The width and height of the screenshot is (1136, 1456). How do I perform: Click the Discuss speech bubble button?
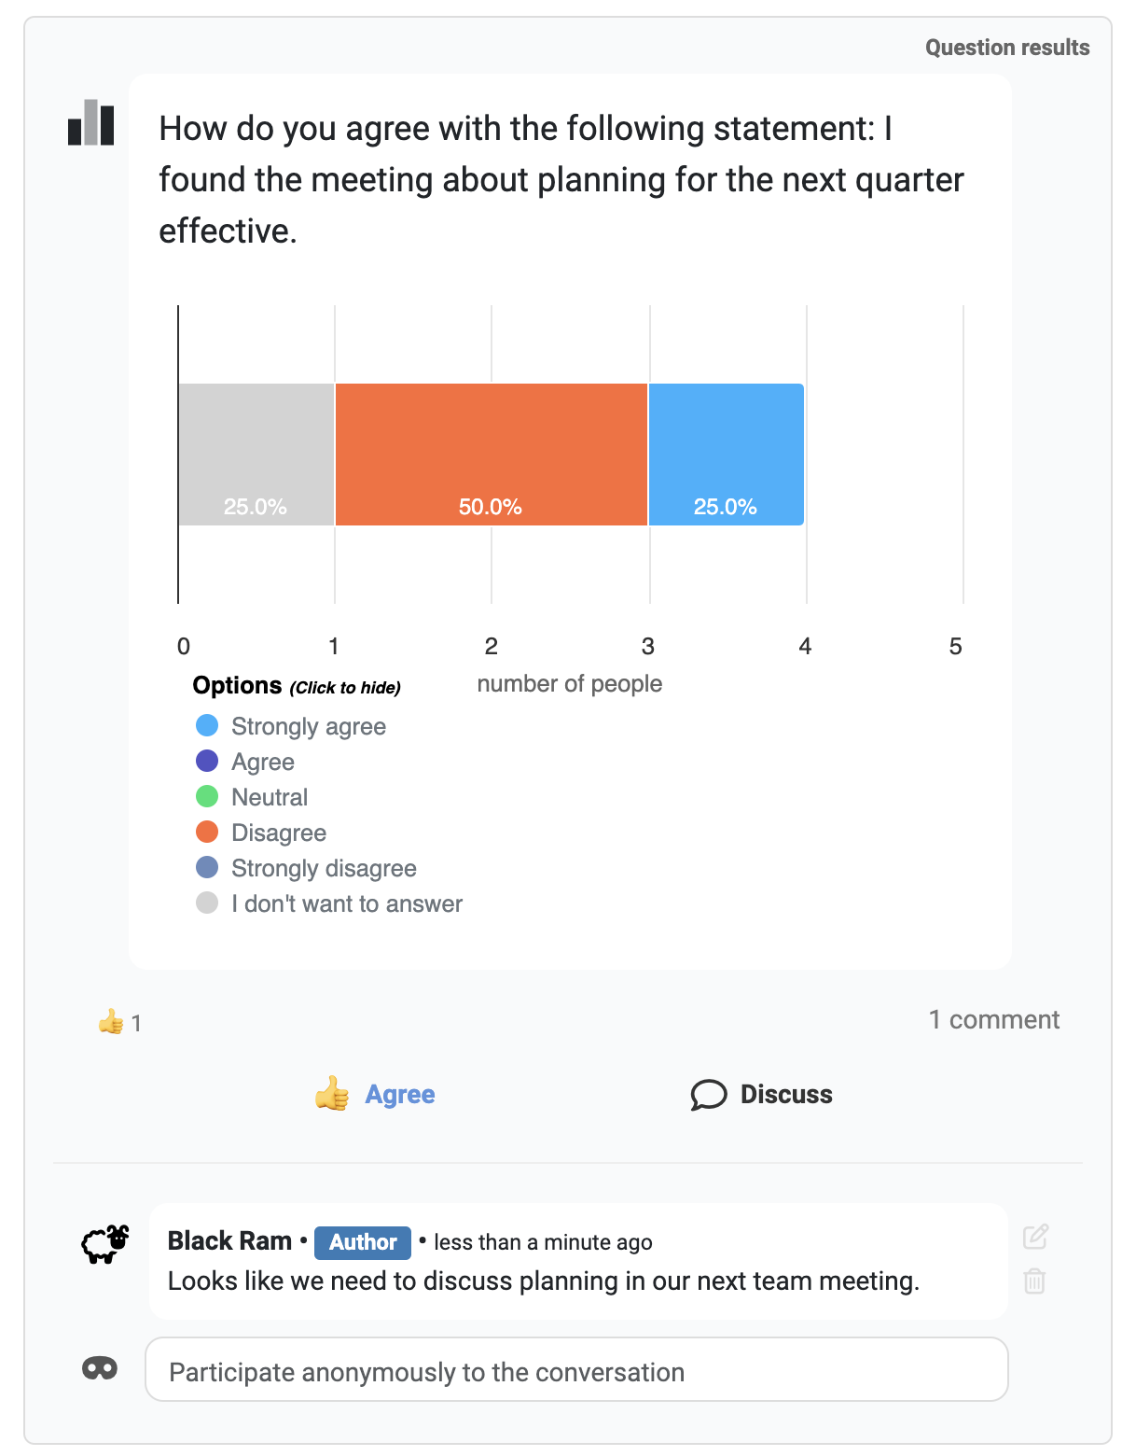pos(762,1094)
